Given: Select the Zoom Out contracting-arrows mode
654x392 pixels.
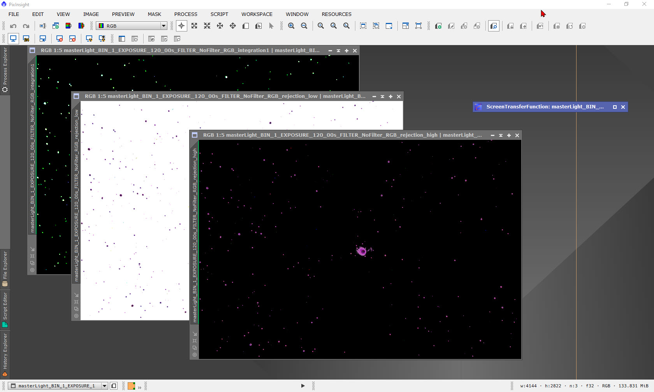Looking at the screenshot, I should 207,26.
